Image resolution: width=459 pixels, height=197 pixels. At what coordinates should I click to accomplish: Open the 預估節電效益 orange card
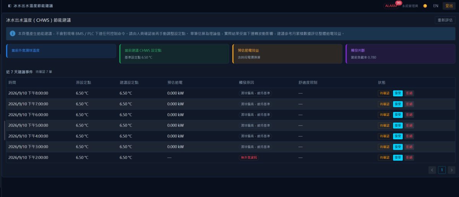287,54
